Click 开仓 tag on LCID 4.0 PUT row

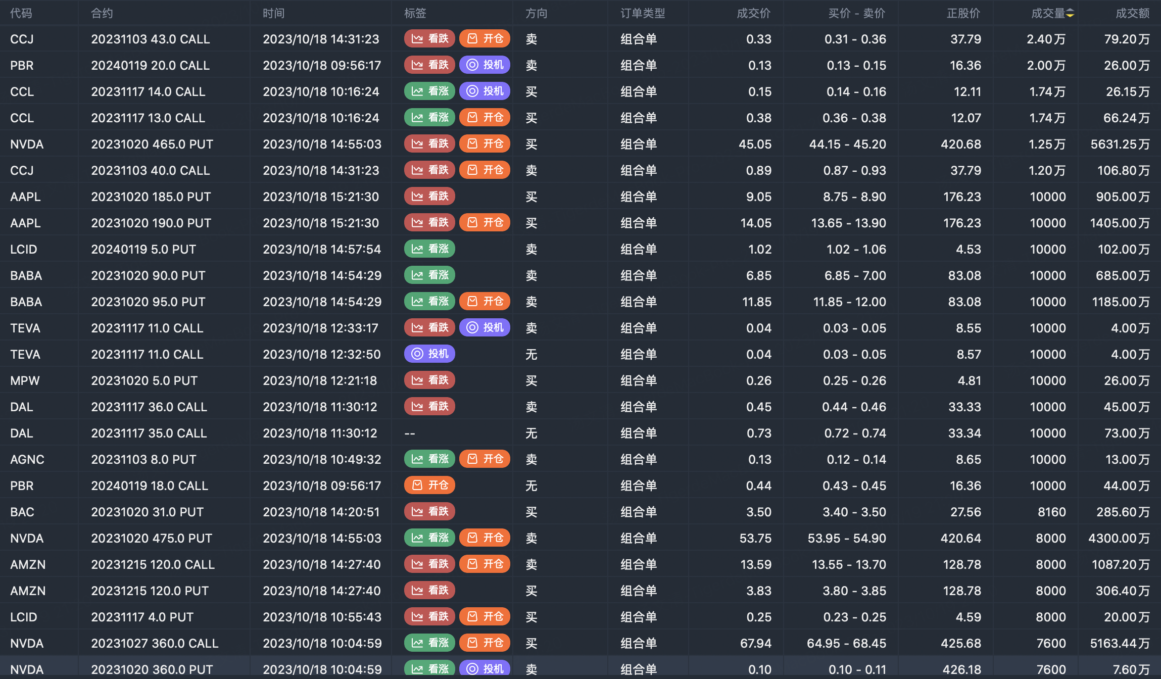click(485, 617)
